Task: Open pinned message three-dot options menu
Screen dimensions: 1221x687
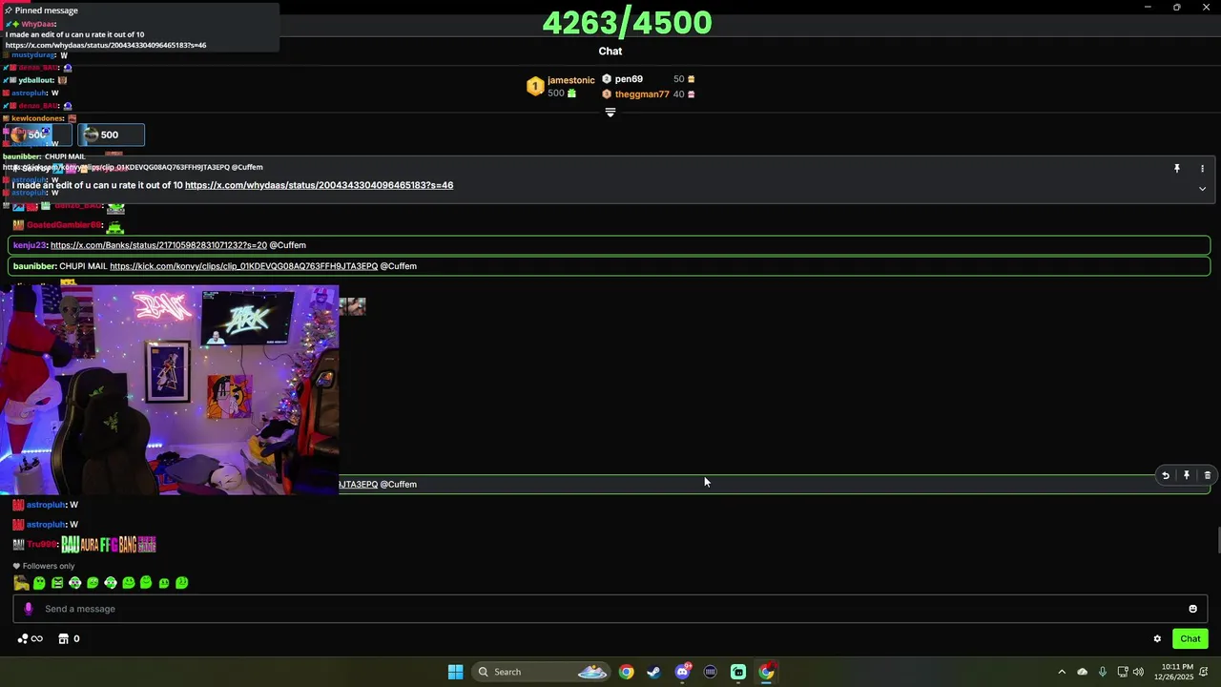Action: coord(1202,168)
